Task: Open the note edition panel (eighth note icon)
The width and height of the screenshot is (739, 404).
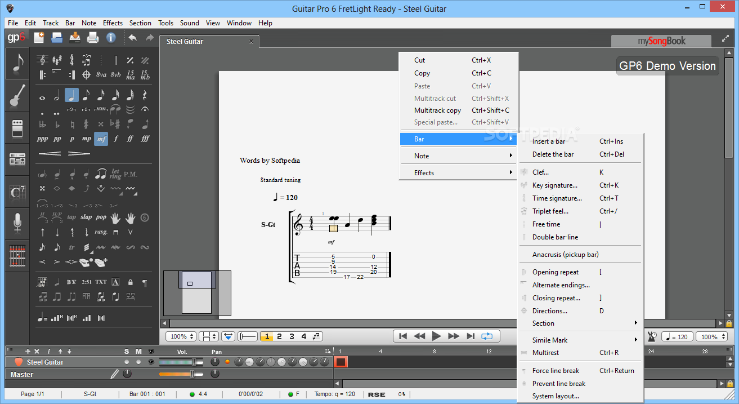Action: pyautogui.click(x=17, y=64)
